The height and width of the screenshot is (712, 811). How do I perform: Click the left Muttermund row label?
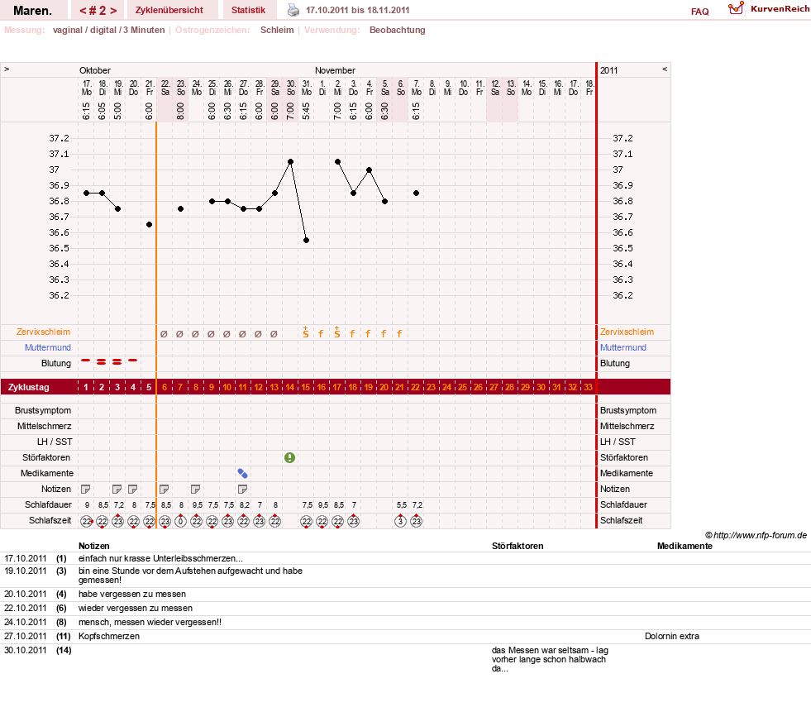click(x=48, y=347)
